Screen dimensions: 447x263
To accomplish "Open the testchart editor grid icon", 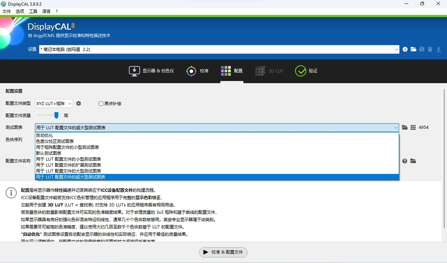I will click(413, 128).
